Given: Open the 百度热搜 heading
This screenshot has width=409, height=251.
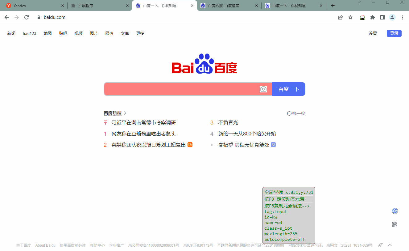Looking at the screenshot, I should pos(113,113).
